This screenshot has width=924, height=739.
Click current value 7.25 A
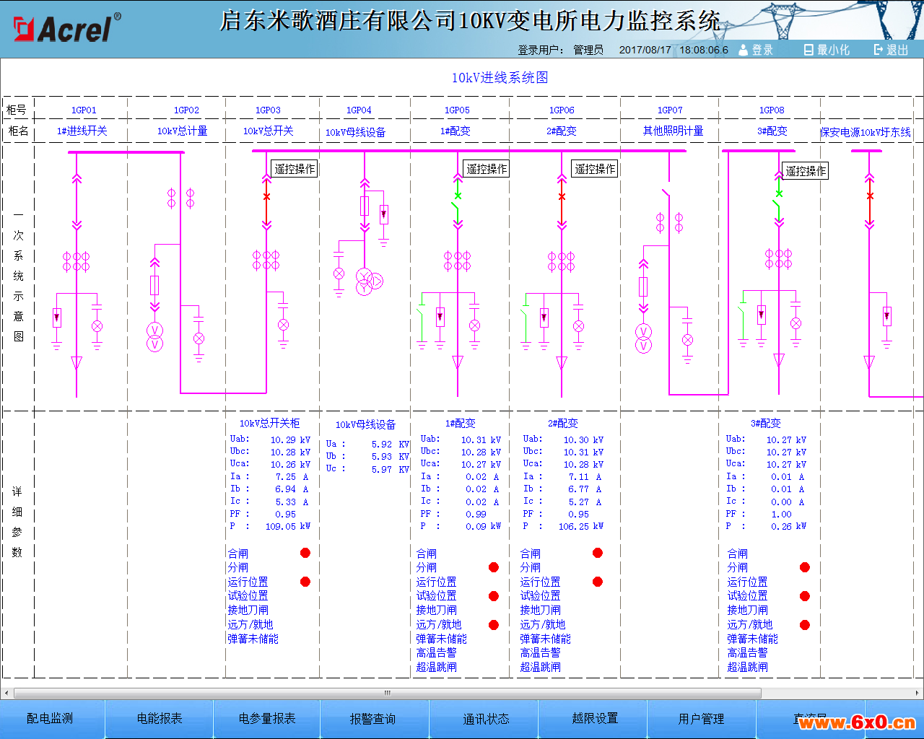tap(292, 477)
